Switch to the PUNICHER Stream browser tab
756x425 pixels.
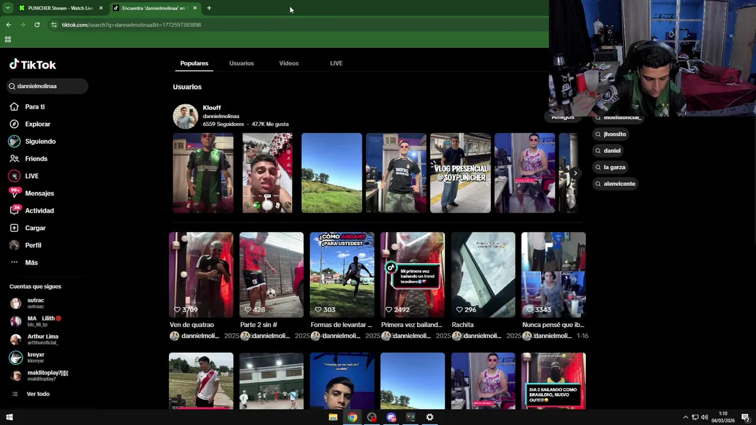[60, 8]
